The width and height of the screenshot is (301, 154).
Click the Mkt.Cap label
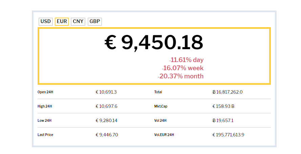[161, 106]
